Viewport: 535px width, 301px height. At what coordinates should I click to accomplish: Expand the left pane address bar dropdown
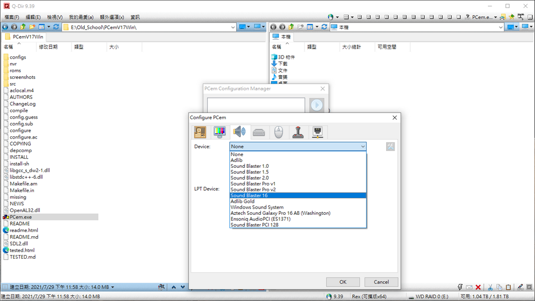(x=232, y=27)
